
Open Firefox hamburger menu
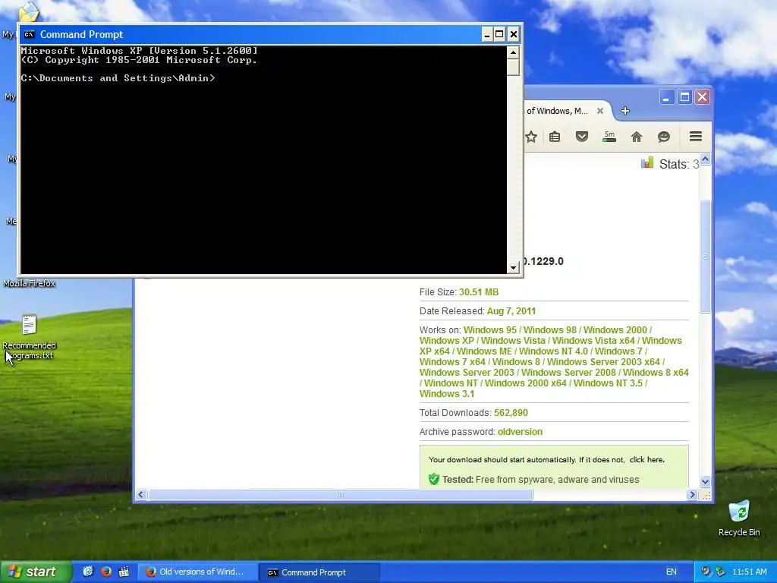pyautogui.click(x=696, y=137)
